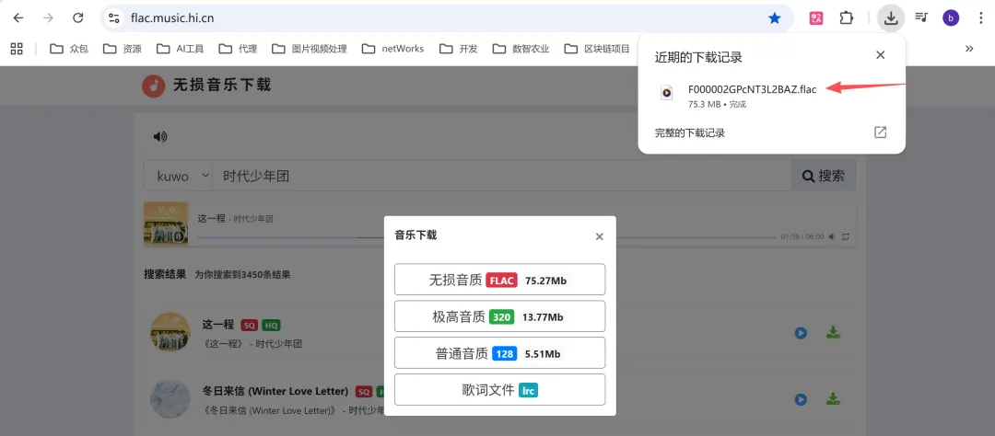Click the address bar URL flac.music.hi.cn
Viewport: 995px width, 436px height.
pyautogui.click(x=172, y=18)
